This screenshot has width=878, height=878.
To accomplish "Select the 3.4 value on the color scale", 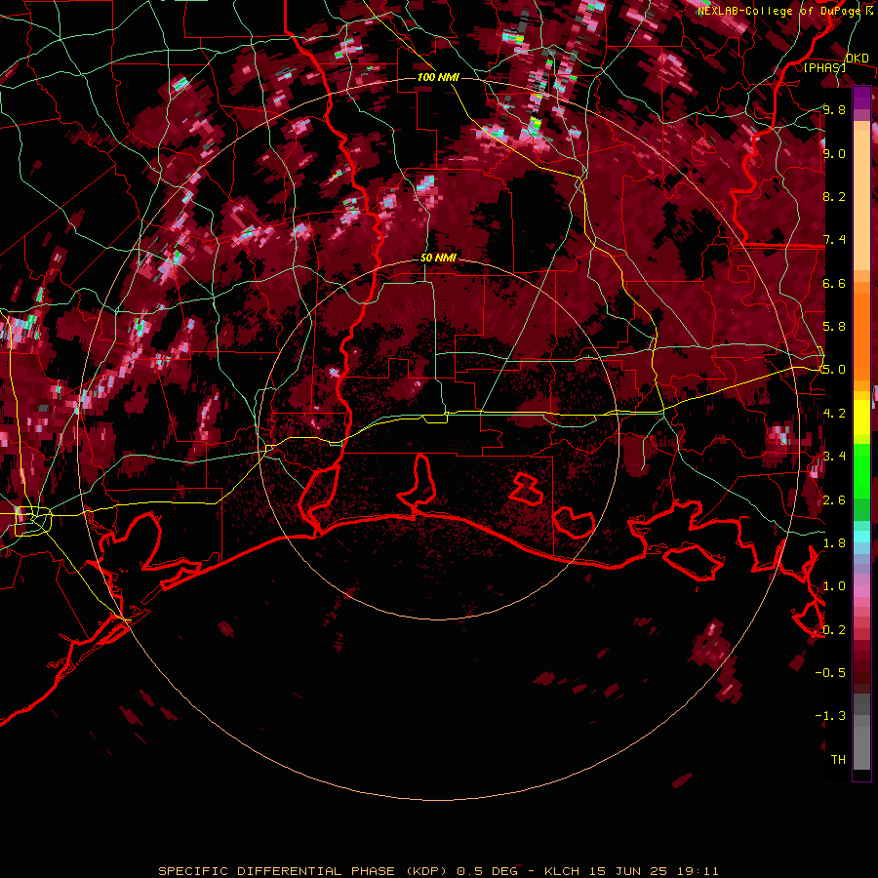I will click(x=834, y=457).
